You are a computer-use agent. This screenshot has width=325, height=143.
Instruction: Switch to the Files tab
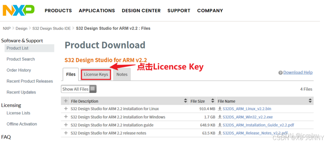71,74
